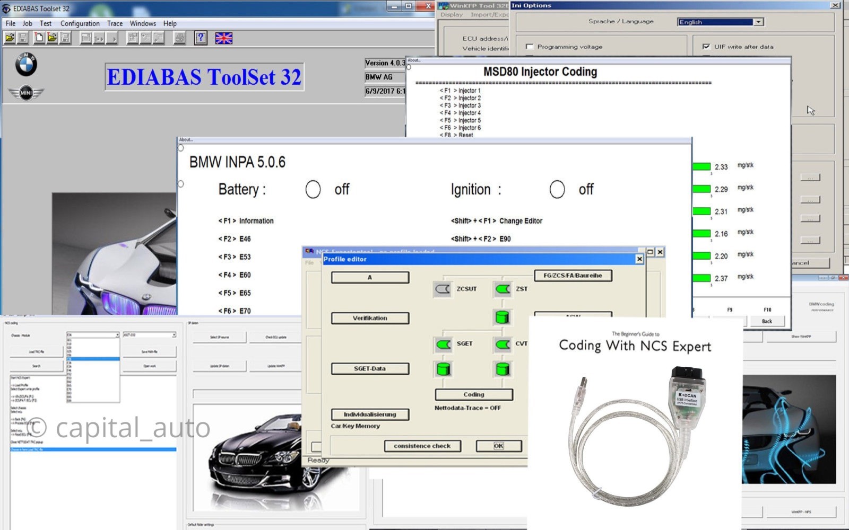Select '<F2> E46' in INPA
The image size is (849, 530).
(235, 239)
